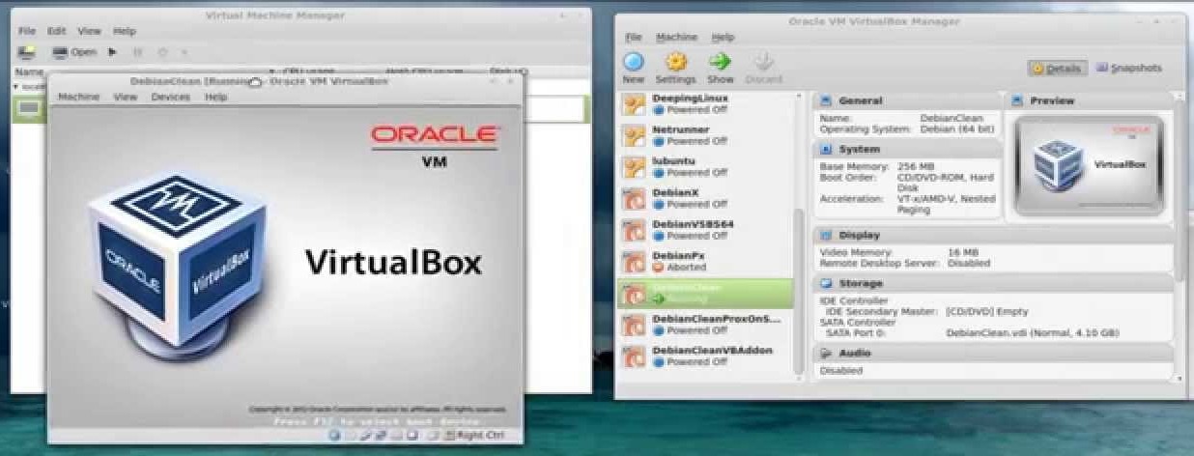Screen dimensions: 1194x456
Task: Open Help menu in DebianClean VM window
Action: click(x=215, y=97)
